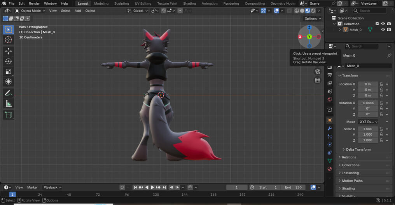Switch to wireframe viewport shading

point(297,11)
